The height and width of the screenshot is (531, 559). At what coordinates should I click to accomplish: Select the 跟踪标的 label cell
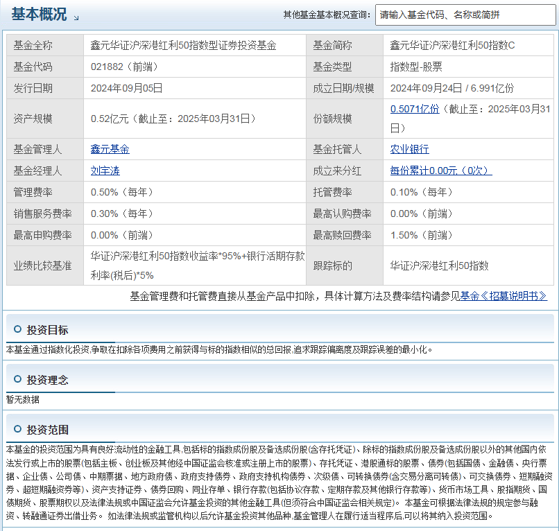click(345, 265)
